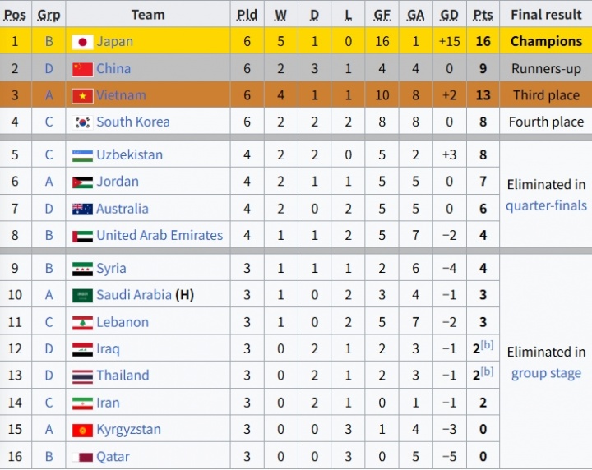Click the Australia flag icon
592x470 pixels.
[x=82, y=209]
